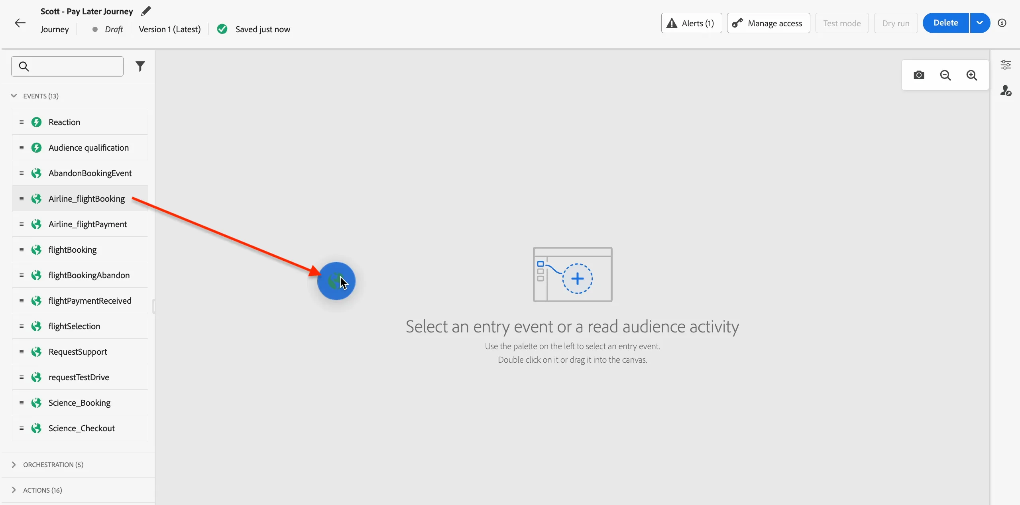The height and width of the screenshot is (505, 1020).
Task: Zoom in on the canvas
Action: [x=972, y=75]
